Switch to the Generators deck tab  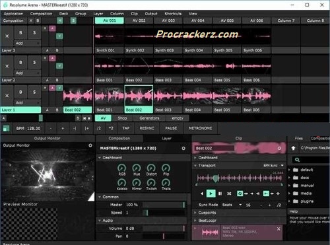tap(149, 118)
